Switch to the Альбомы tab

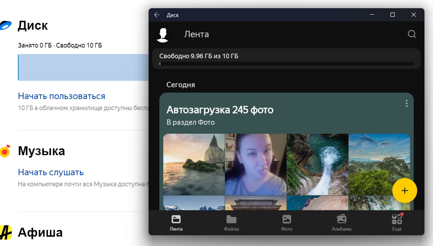pyautogui.click(x=342, y=223)
